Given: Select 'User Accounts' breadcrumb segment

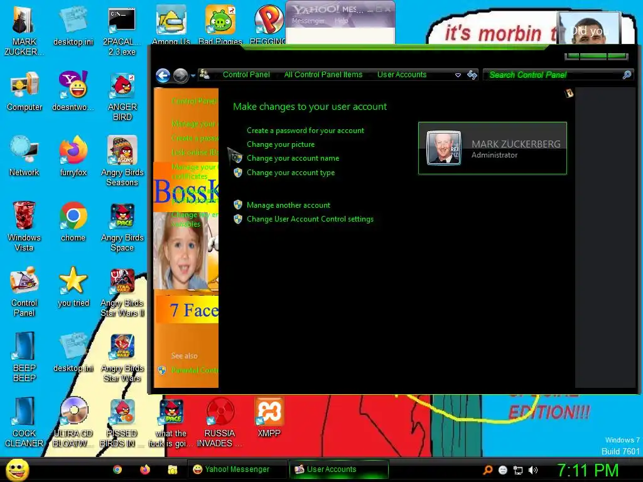Looking at the screenshot, I should point(402,75).
